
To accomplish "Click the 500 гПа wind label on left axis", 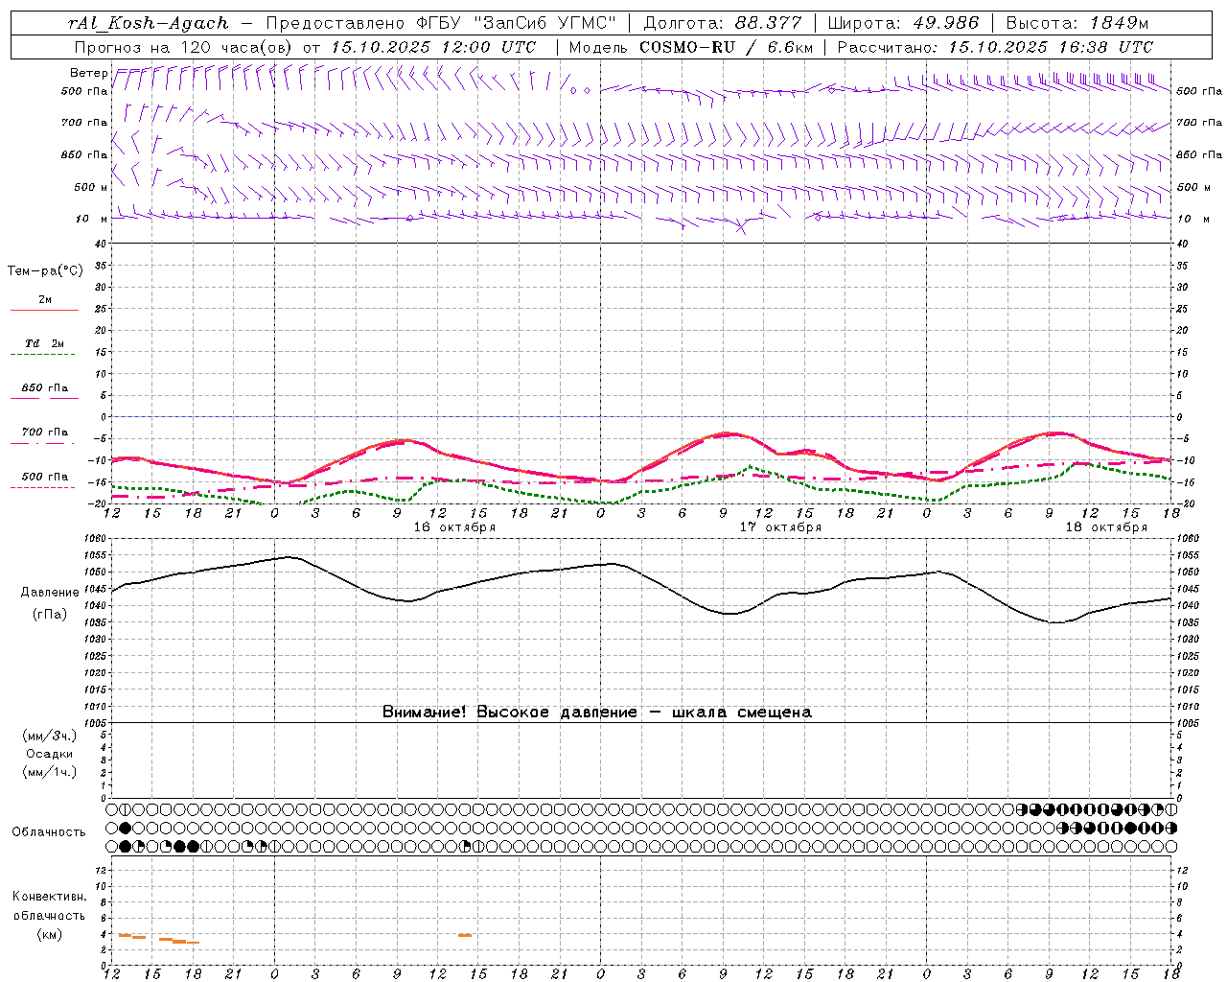I will coord(84,91).
